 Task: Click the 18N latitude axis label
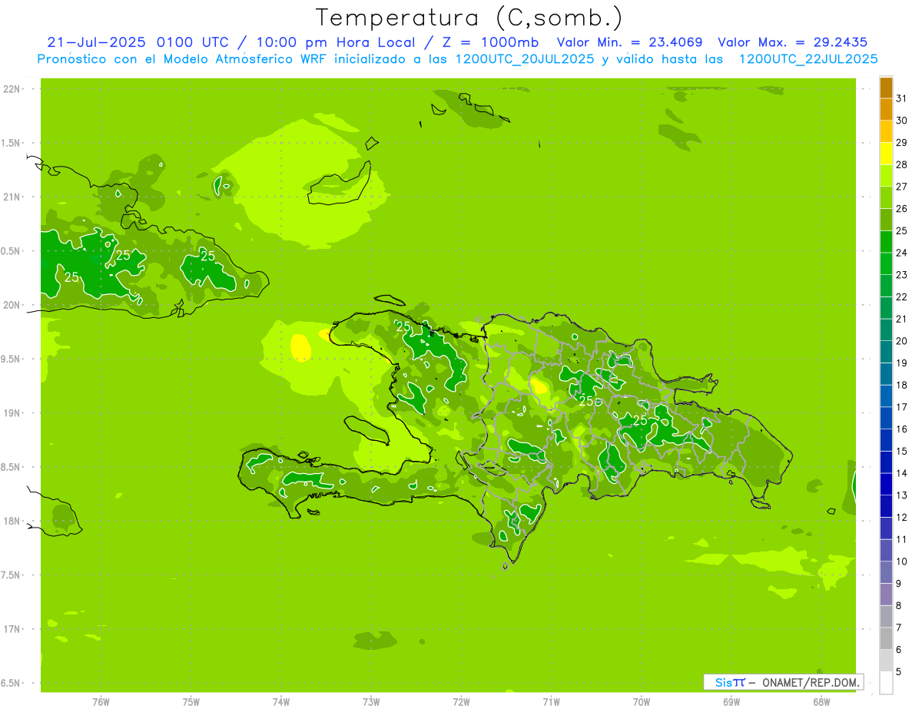[12, 521]
